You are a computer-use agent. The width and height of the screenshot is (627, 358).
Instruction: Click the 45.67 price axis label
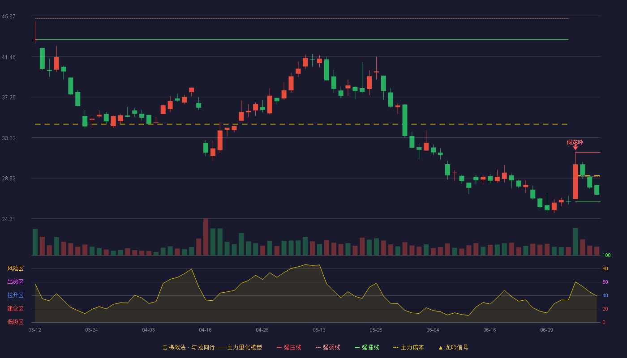tap(9, 17)
